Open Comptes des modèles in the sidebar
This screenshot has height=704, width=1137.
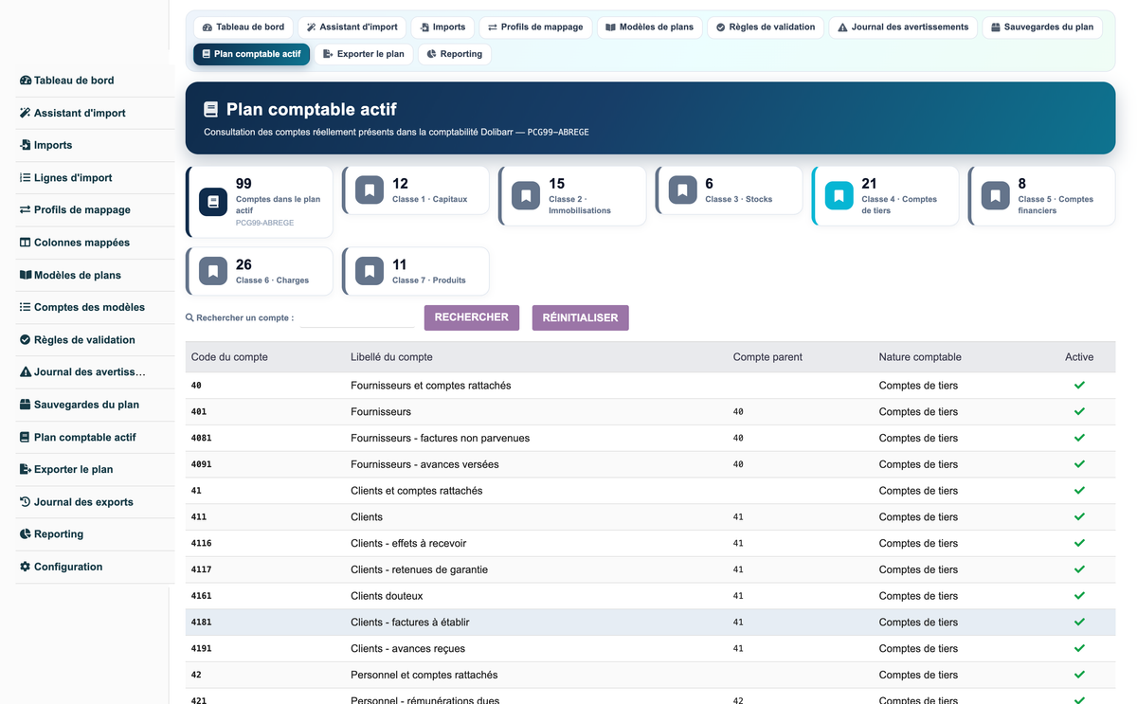tap(89, 307)
